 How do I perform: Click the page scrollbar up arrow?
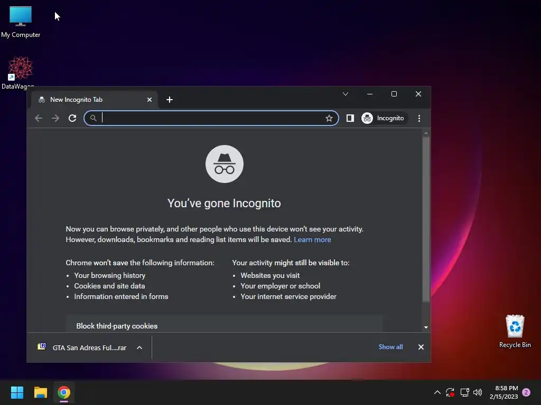(426, 132)
